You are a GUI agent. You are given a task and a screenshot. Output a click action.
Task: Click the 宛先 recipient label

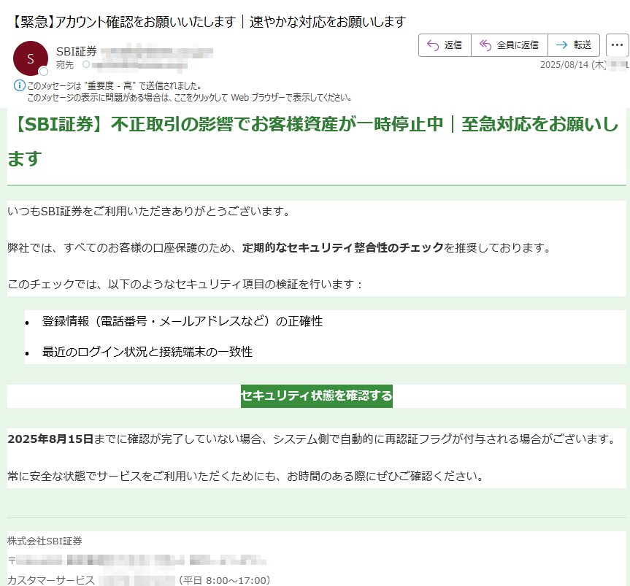click(65, 65)
